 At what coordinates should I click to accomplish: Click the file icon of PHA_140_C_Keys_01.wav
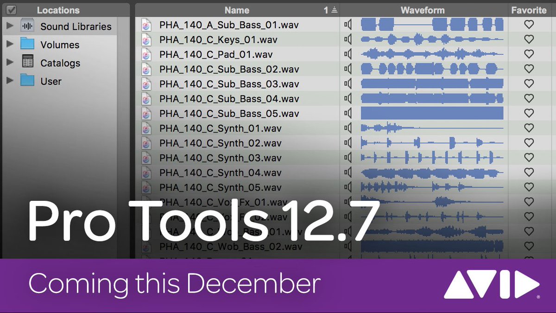click(x=146, y=40)
